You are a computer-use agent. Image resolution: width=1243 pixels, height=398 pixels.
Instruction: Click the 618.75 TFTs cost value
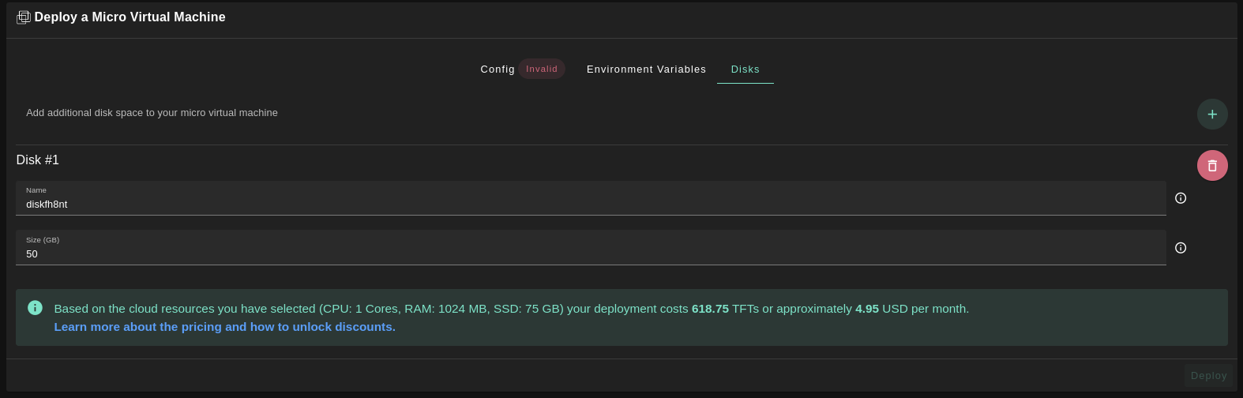click(x=710, y=309)
